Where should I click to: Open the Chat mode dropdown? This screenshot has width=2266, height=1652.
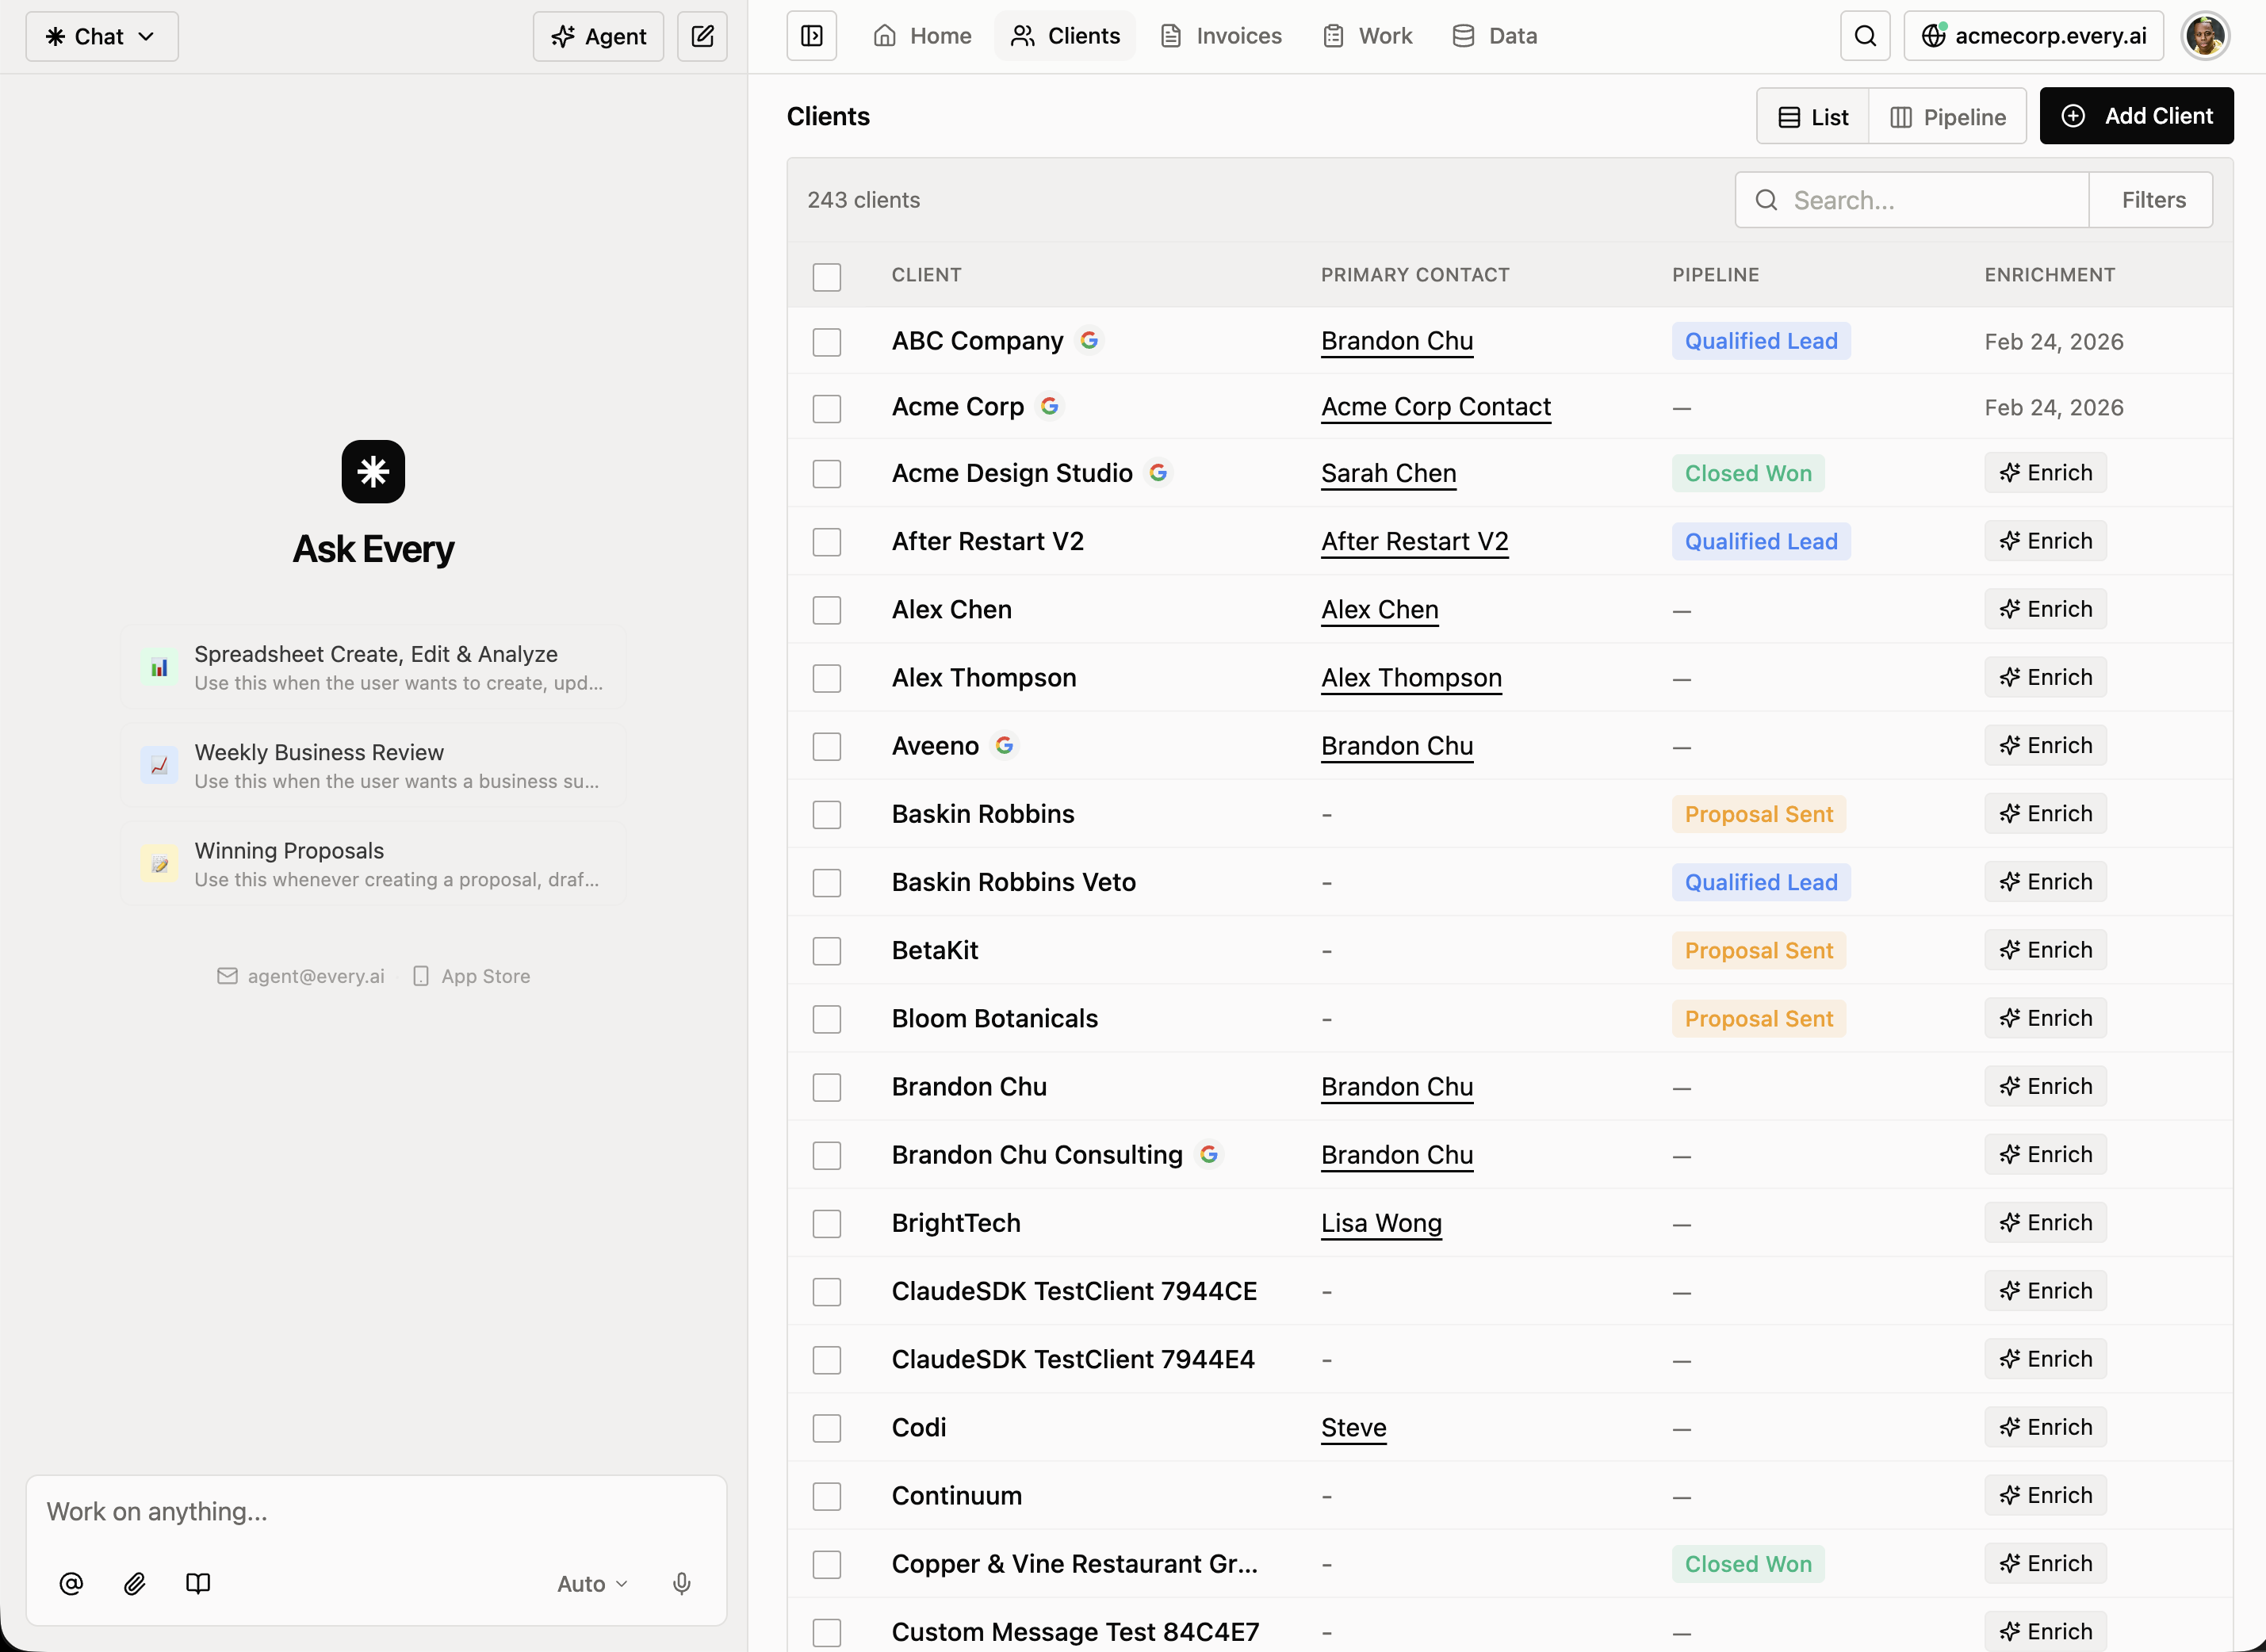coord(102,36)
